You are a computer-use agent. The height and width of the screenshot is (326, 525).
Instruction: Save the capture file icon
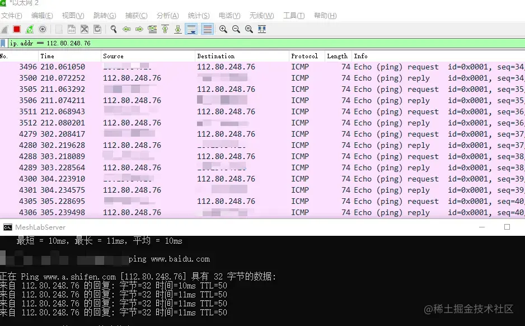[x=72, y=30]
